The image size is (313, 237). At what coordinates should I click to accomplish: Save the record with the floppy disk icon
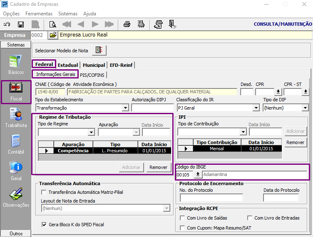pos(21,24)
